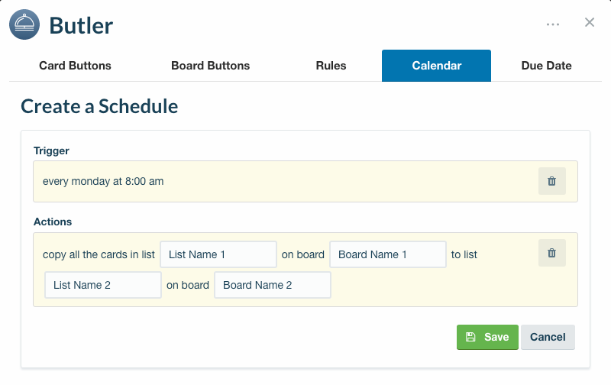Cancel the schedule creation
The image size is (611, 385).
[548, 337]
